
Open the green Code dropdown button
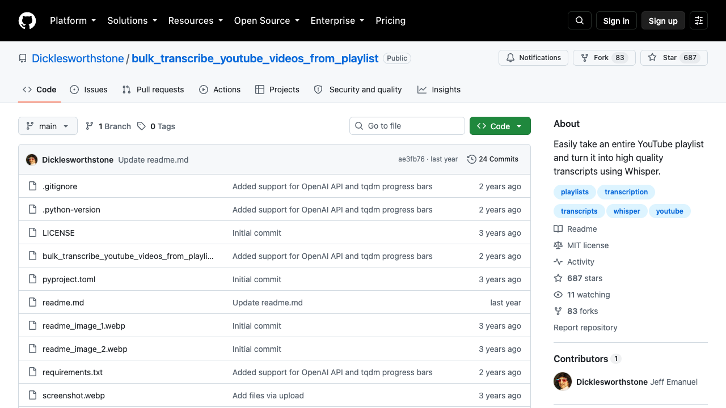500,126
